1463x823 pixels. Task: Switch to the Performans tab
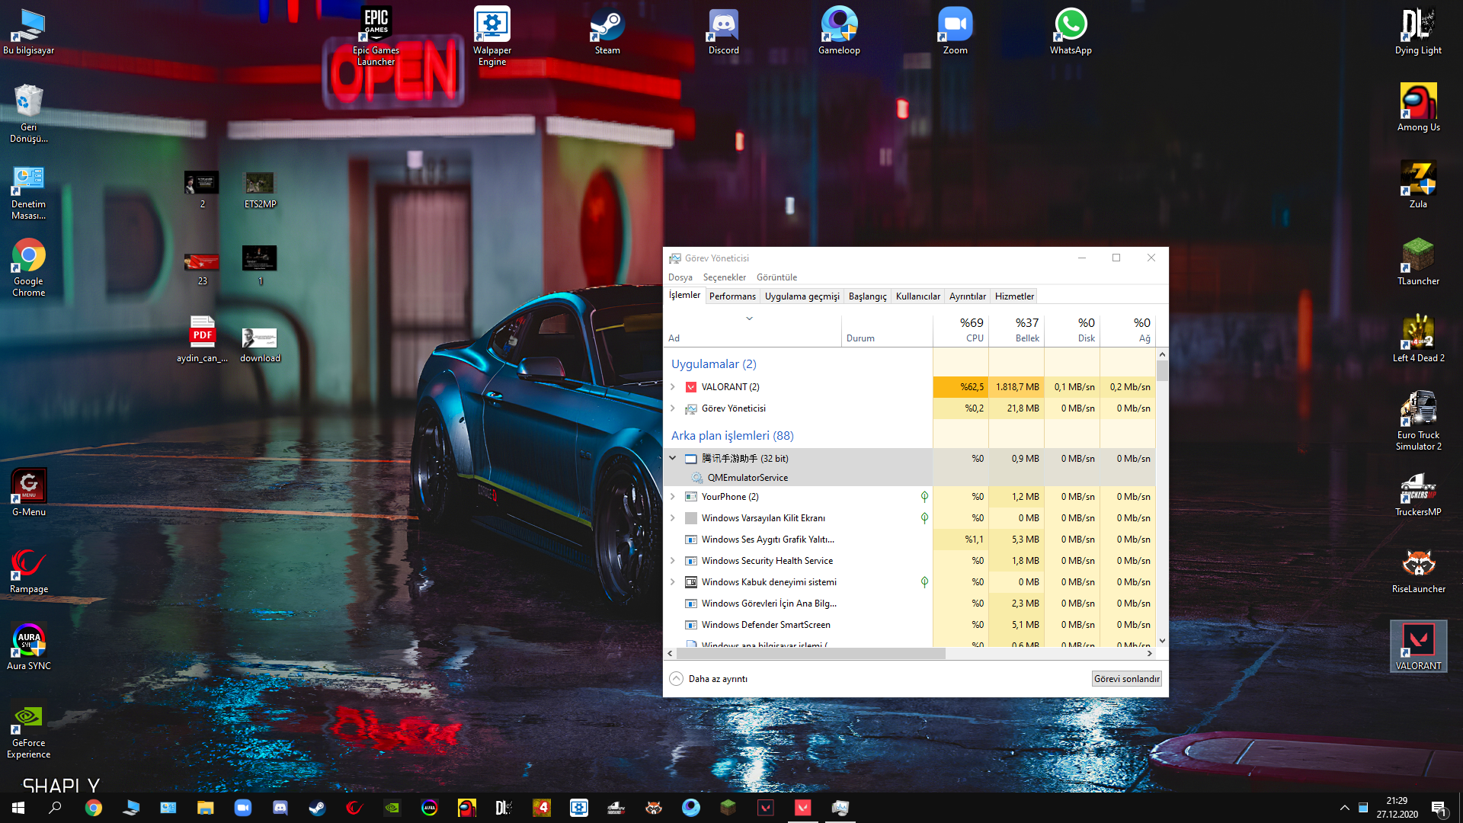point(731,296)
